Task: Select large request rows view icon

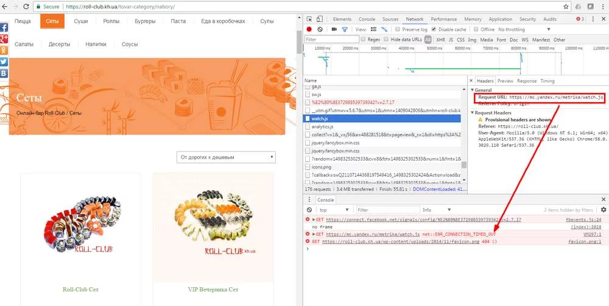Action: coord(374,29)
